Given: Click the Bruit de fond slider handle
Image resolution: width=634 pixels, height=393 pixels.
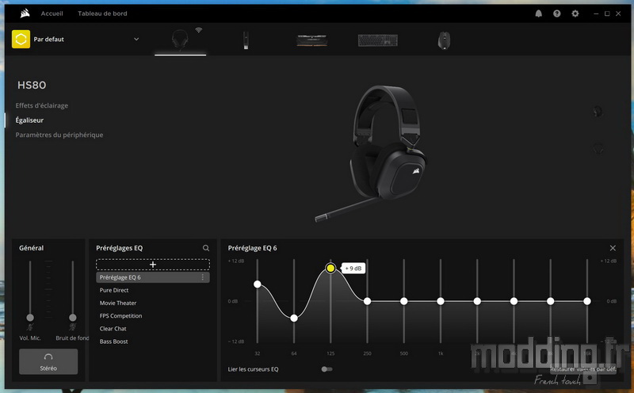Looking at the screenshot, I should pyautogui.click(x=72, y=318).
